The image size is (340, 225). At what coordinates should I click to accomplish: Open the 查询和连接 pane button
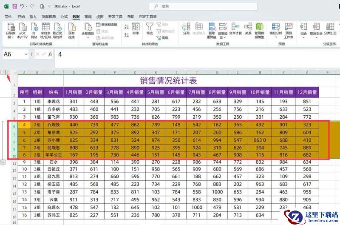tap(107, 25)
